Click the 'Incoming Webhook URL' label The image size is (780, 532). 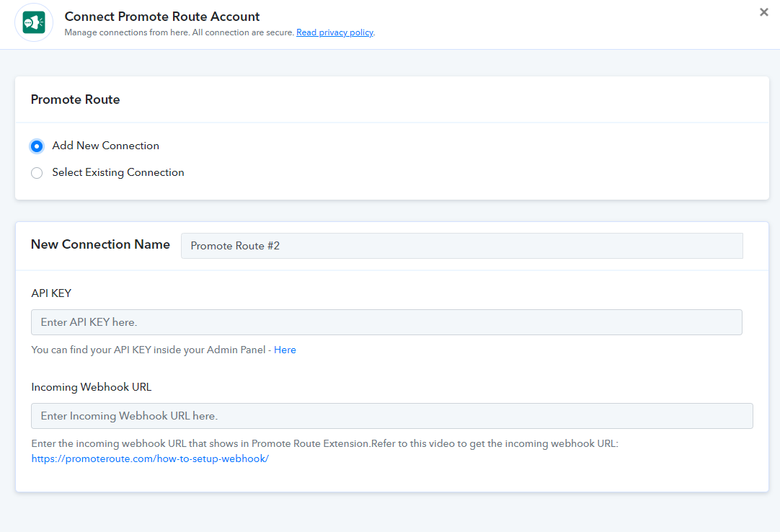coord(92,386)
